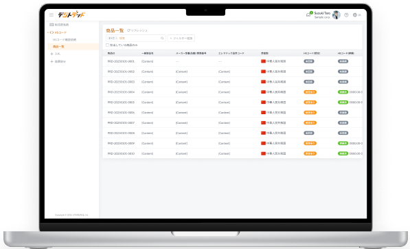Click product ID ending 0001
The image size is (410, 249).
tap(121, 61)
